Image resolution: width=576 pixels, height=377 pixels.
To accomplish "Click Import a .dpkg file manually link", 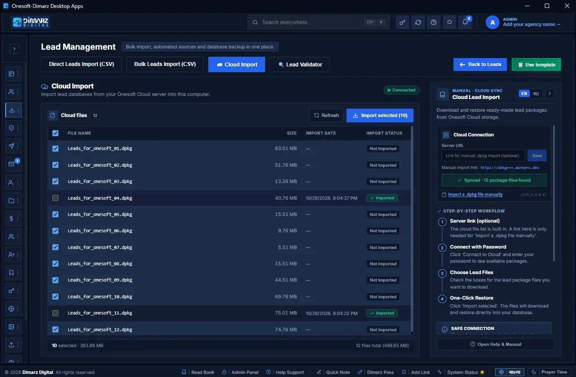I will [475, 194].
